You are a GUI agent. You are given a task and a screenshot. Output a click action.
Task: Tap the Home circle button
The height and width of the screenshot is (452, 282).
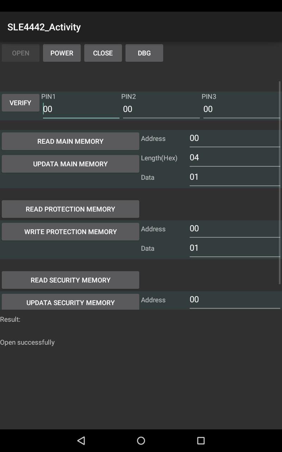pos(141,440)
